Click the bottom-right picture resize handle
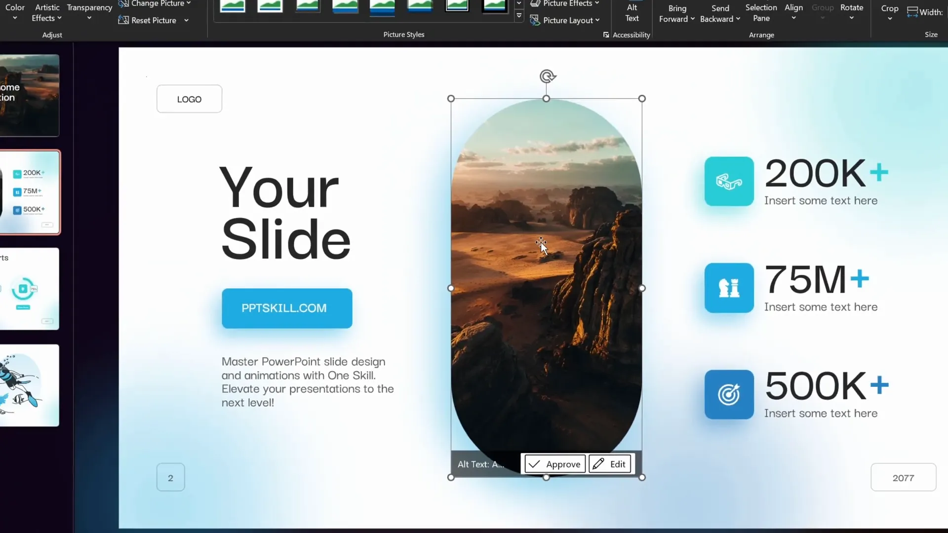The image size is (948, 533). (642, 477)
